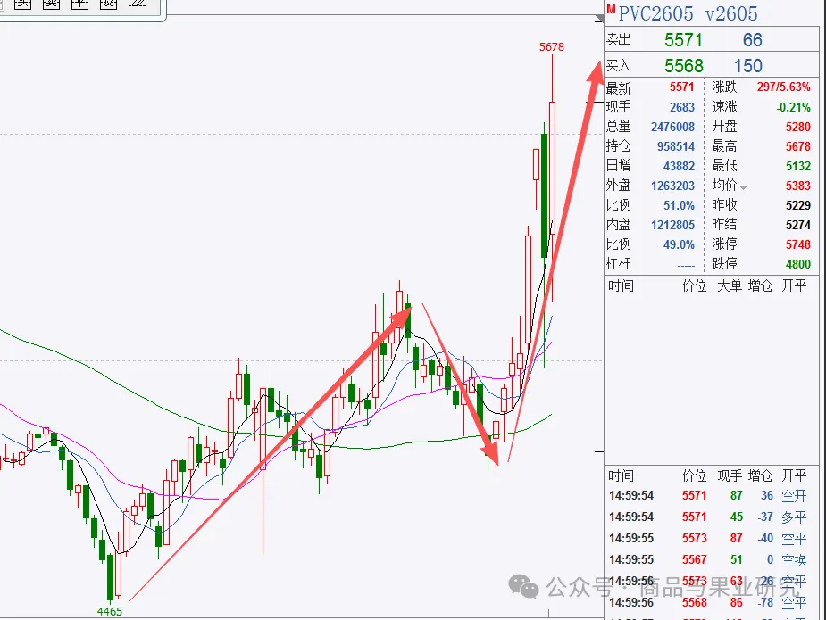Click the 涨停 limit-up price 5748
The width and height of the screenshot is (826, 620).
[x=797, y=244]
